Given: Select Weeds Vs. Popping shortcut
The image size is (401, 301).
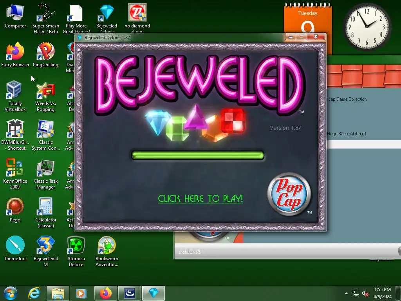Looking at the screenshot, I should 45,97.
